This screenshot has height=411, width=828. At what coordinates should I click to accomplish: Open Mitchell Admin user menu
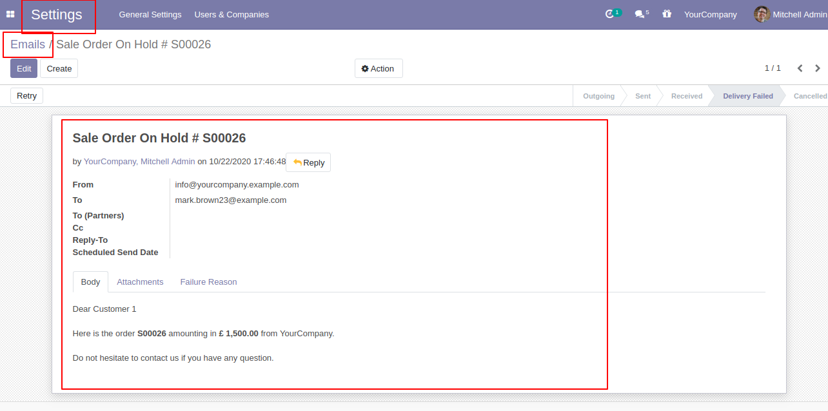click(x=791, y=14)
